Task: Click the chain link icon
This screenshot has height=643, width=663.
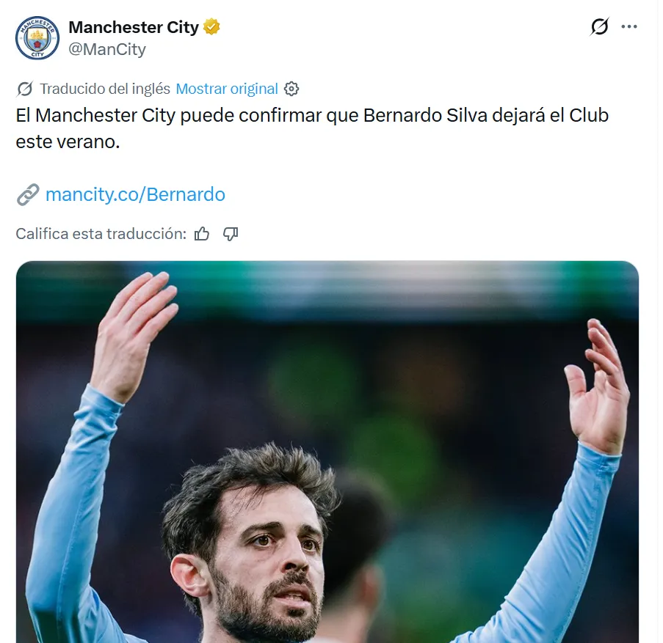Action: coord(28,194)
